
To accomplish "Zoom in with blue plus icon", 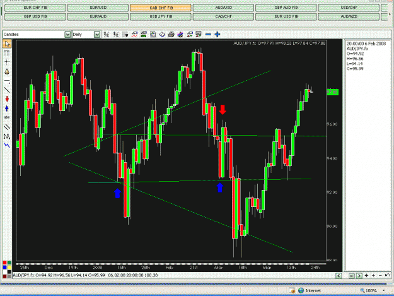I will point(217,35).
